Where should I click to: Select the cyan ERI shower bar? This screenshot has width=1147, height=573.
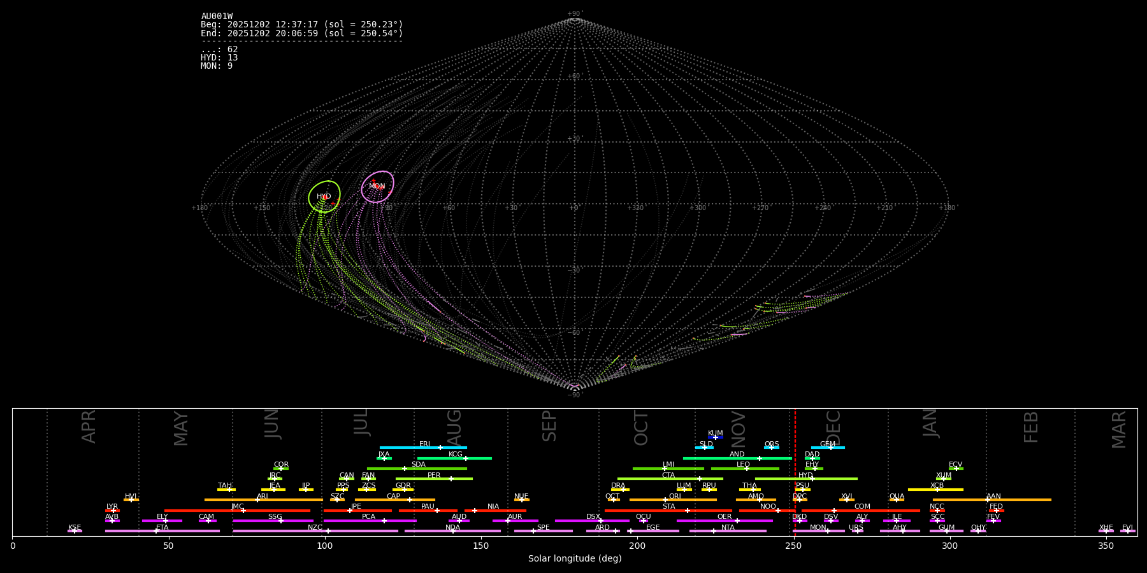[408, 448]
